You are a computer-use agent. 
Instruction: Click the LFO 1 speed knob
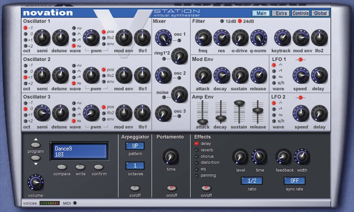(x=301, y=75)
